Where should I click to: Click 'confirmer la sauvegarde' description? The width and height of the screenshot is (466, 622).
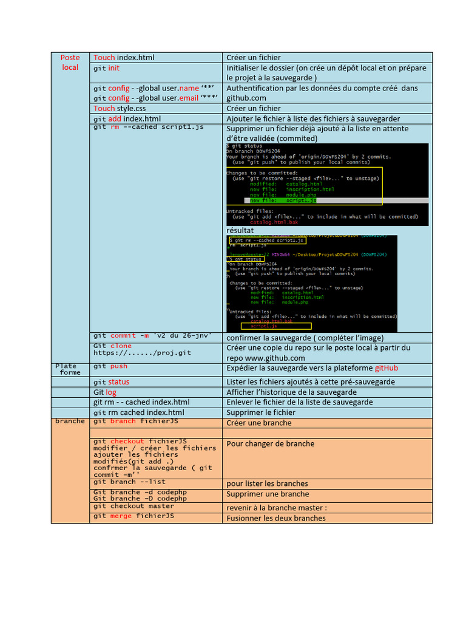[305, 338]
